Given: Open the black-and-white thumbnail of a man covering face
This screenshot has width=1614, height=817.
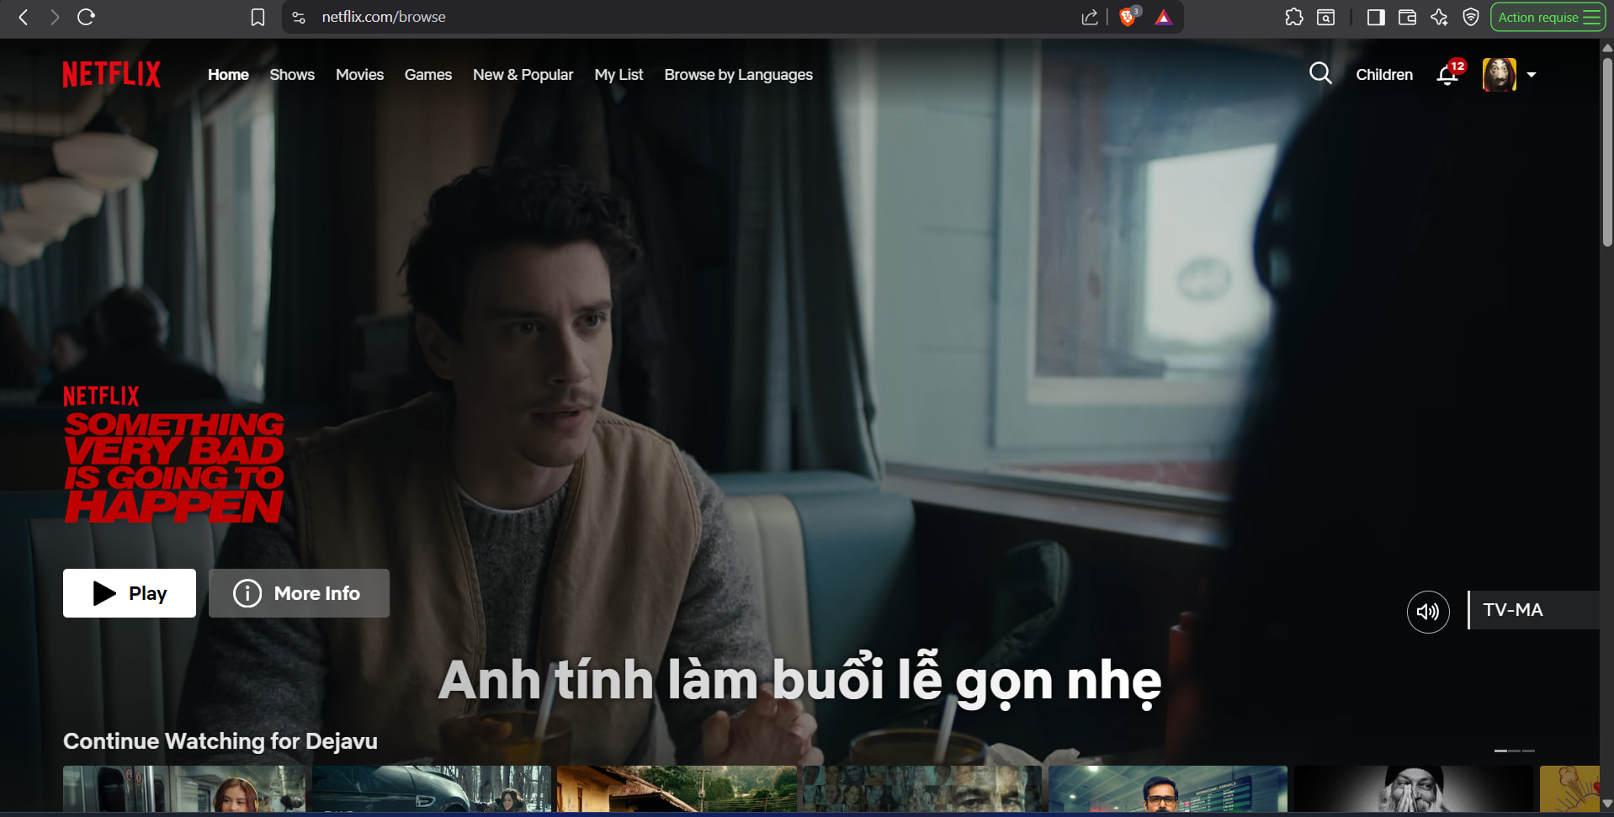Looking at the screenshot, I should (1414, 788).
